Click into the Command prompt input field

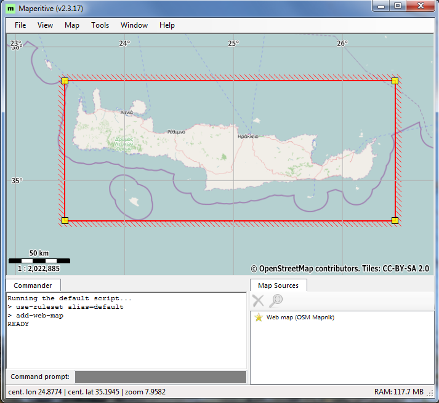(x=160, y=377)
